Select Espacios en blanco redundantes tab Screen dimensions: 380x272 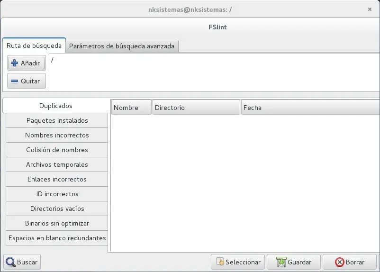(57, 238)
